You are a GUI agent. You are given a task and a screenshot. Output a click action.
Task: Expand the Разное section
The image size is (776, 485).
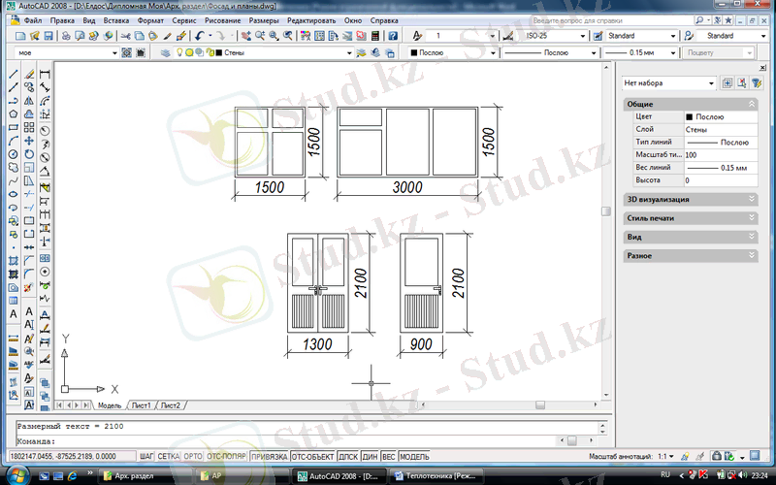pos(691,255)
